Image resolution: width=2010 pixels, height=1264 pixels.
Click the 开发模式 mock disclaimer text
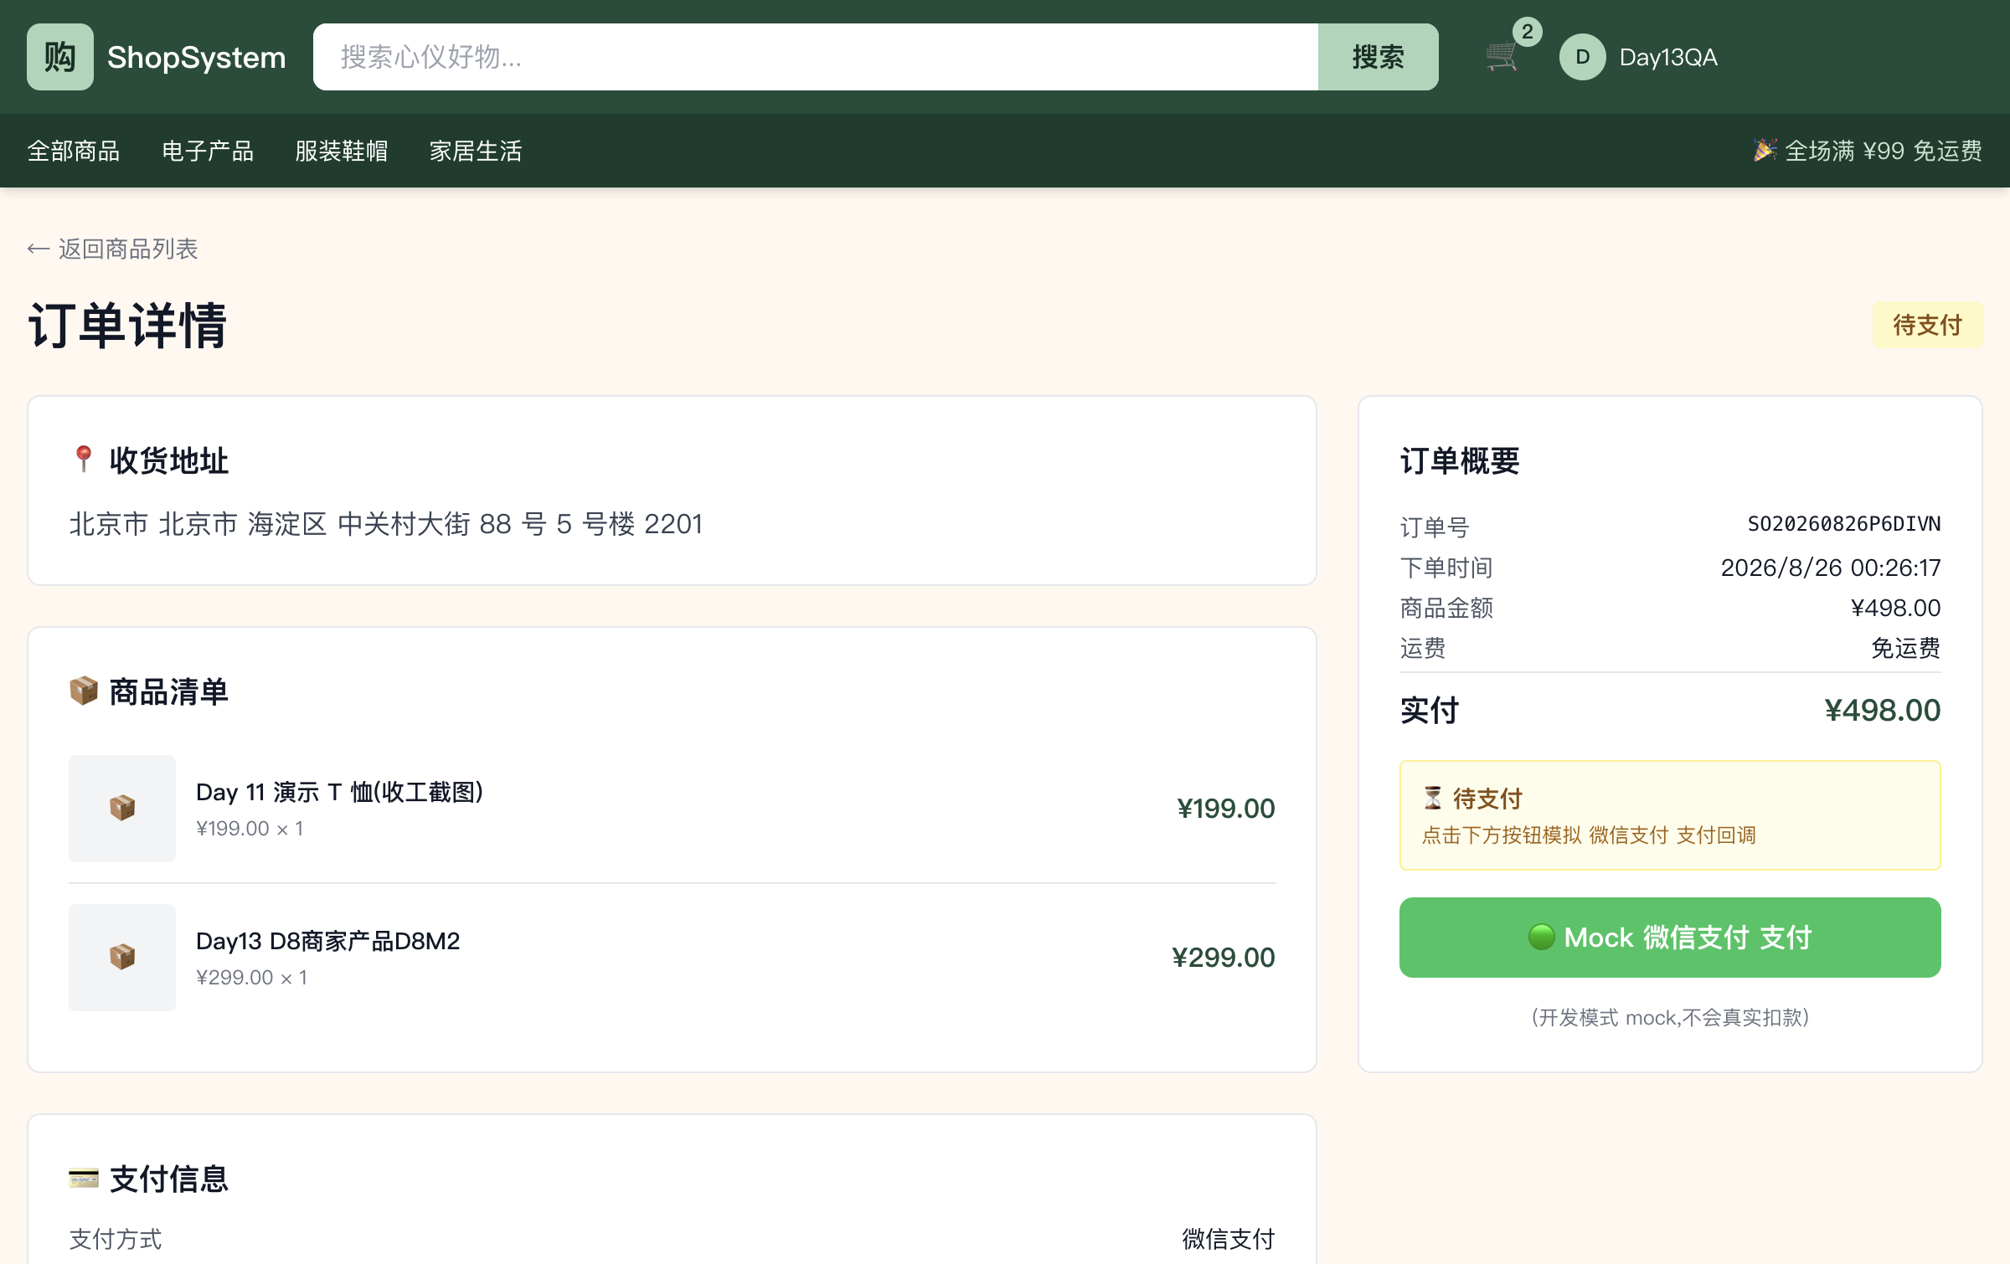pos(1669,1017)
